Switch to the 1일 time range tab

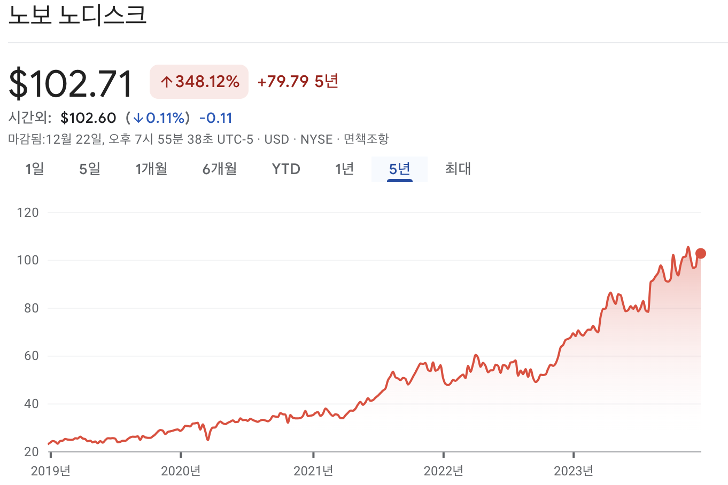(34, 169)
